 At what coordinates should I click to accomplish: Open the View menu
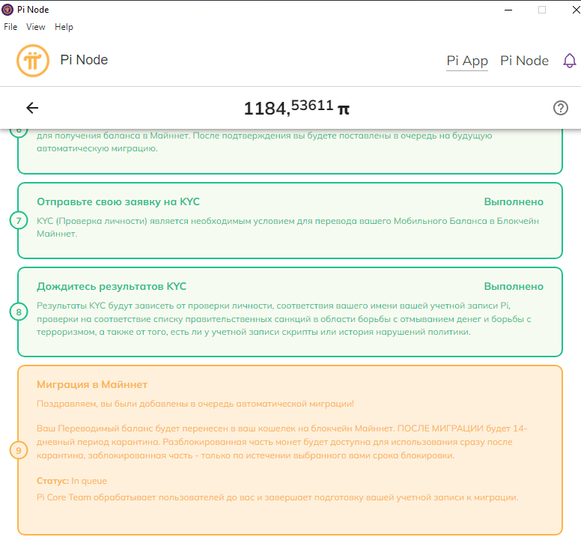click(36, 27)
